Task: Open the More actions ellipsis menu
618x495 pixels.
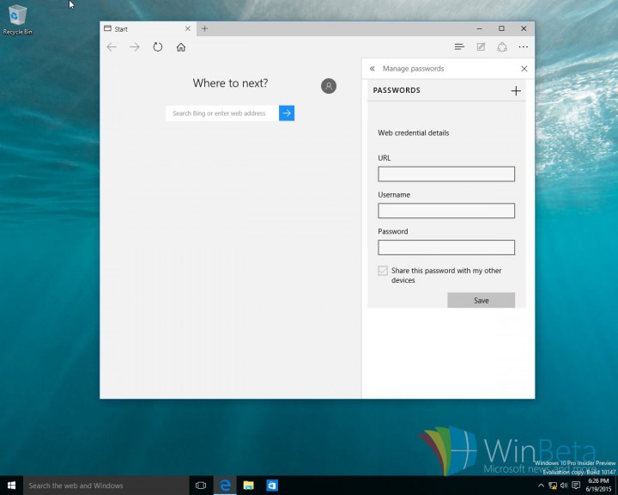Action: coord(524,47)
